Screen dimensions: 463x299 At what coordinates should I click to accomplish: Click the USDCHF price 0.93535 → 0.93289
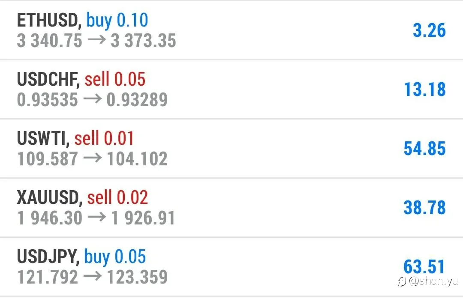tap(92, 99)
